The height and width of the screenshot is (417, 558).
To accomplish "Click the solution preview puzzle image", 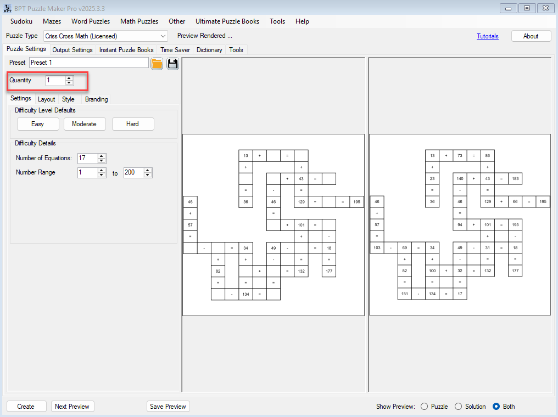I will (x=460, y=225).
